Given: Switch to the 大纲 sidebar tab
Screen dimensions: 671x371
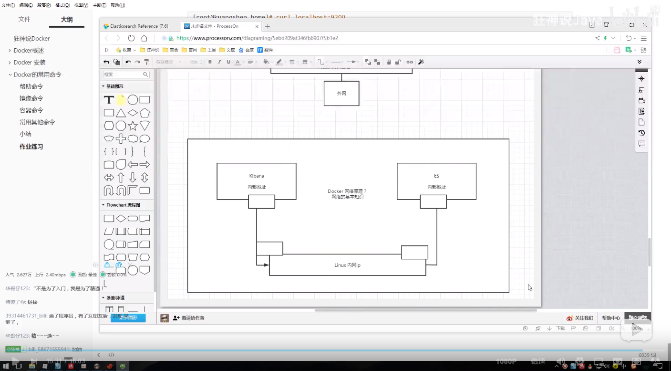Looking at the screenshot, I should click(67, 20).
